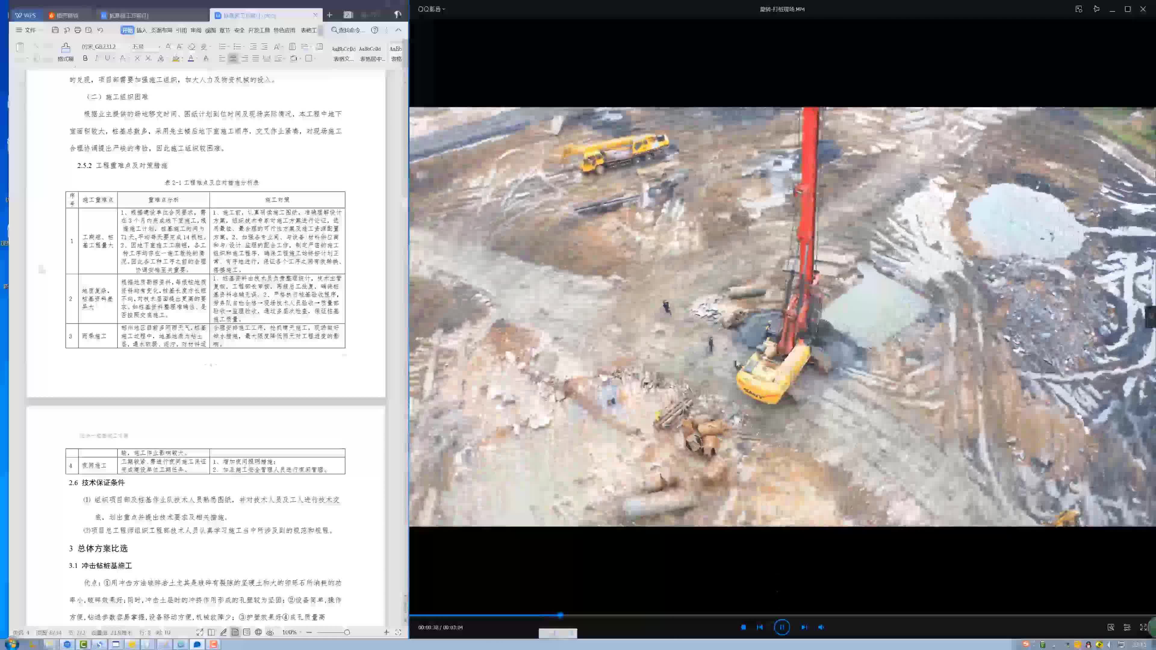Switch to the 页面布局 ribbon tab
The width and height of the screenshot is (1156, 650).
click(x=162, y=30)
